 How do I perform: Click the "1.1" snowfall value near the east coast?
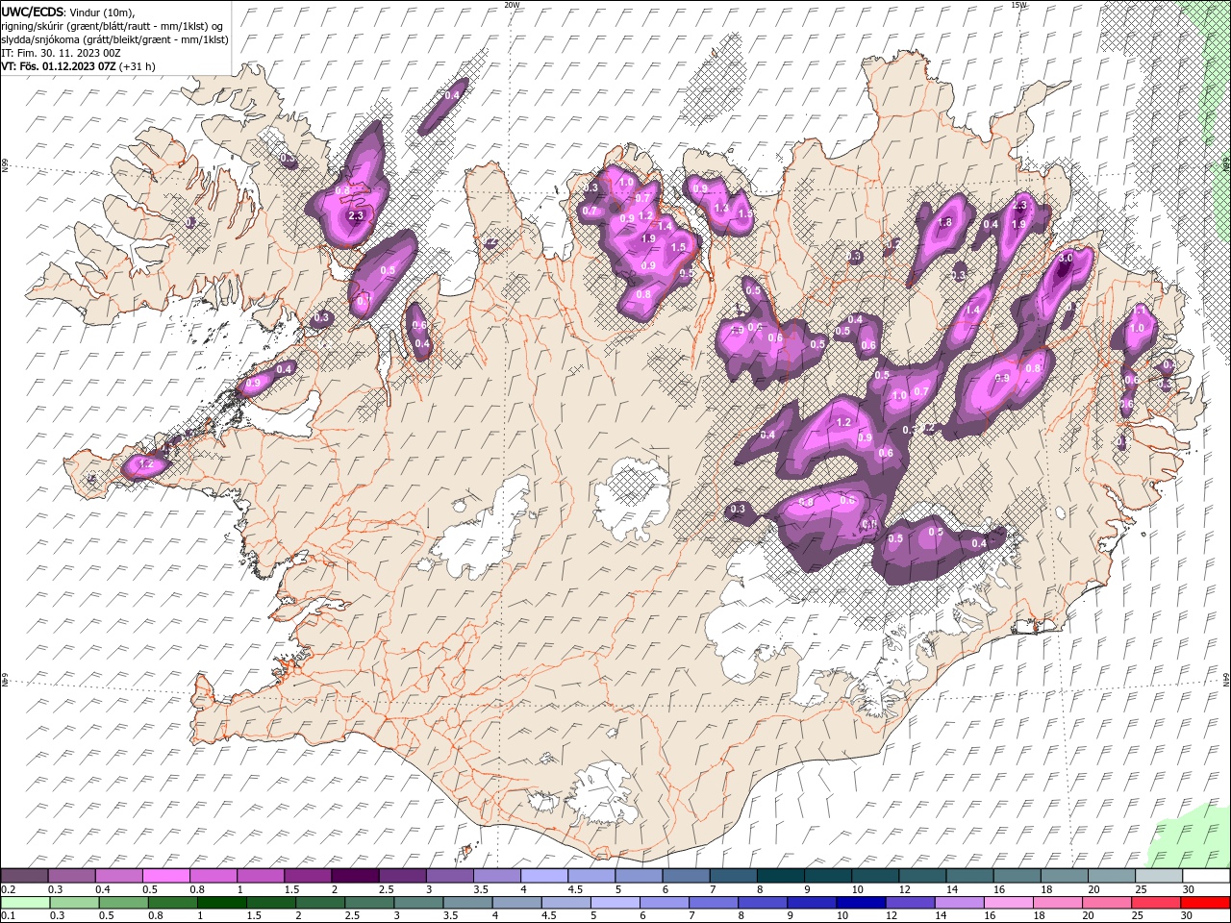tap(1139, 311)
